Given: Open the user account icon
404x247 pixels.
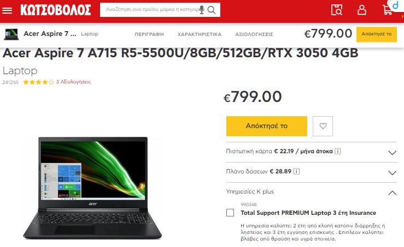Looking at the screenshot, I should click(x=362, y=10).
